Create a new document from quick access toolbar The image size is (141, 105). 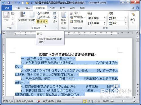[23, 3]
